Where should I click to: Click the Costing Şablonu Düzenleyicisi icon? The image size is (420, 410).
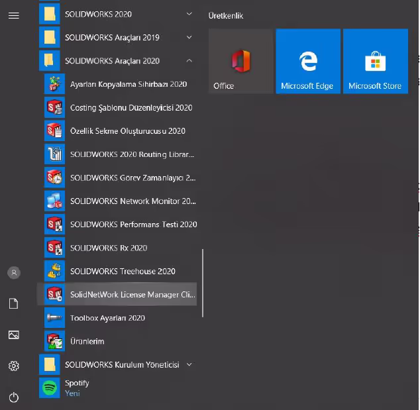point(54,107)
